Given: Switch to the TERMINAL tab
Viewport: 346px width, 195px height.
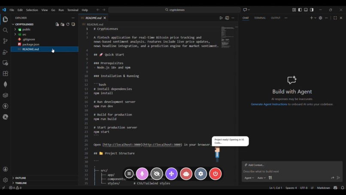Looking at the screenshot, I should [x=260, y=18].
